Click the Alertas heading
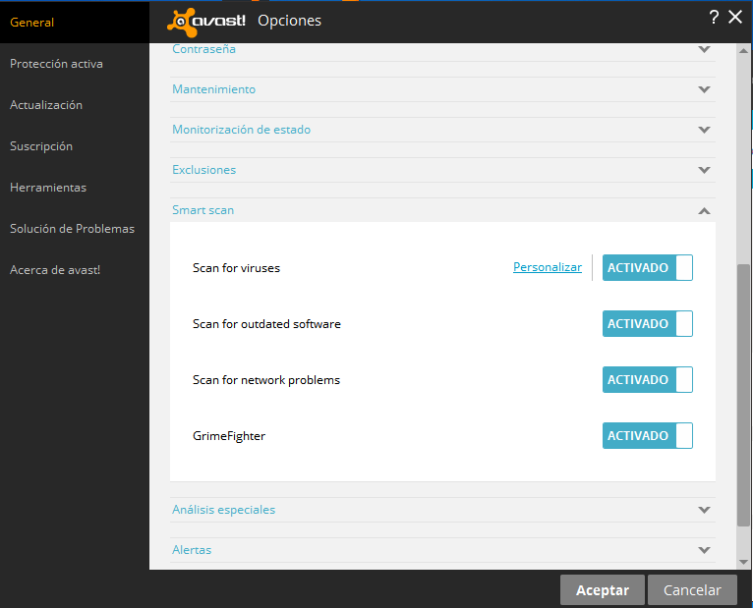The image size is (753, 608). tap(192, 550)
